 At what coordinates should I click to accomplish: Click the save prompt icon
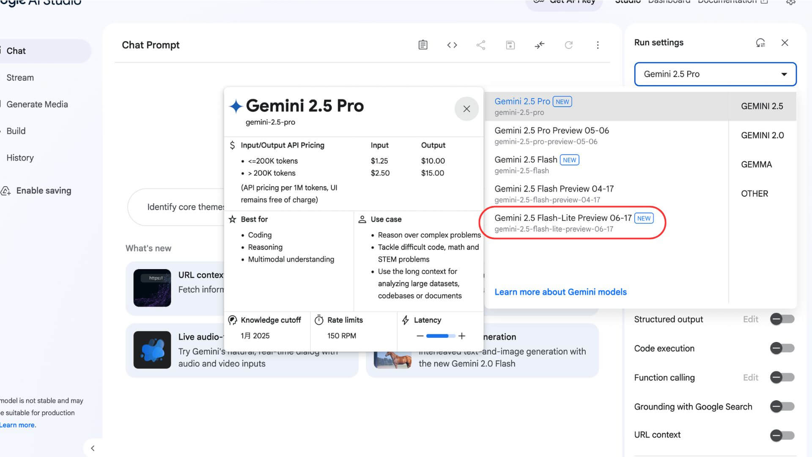pos(510,45)
